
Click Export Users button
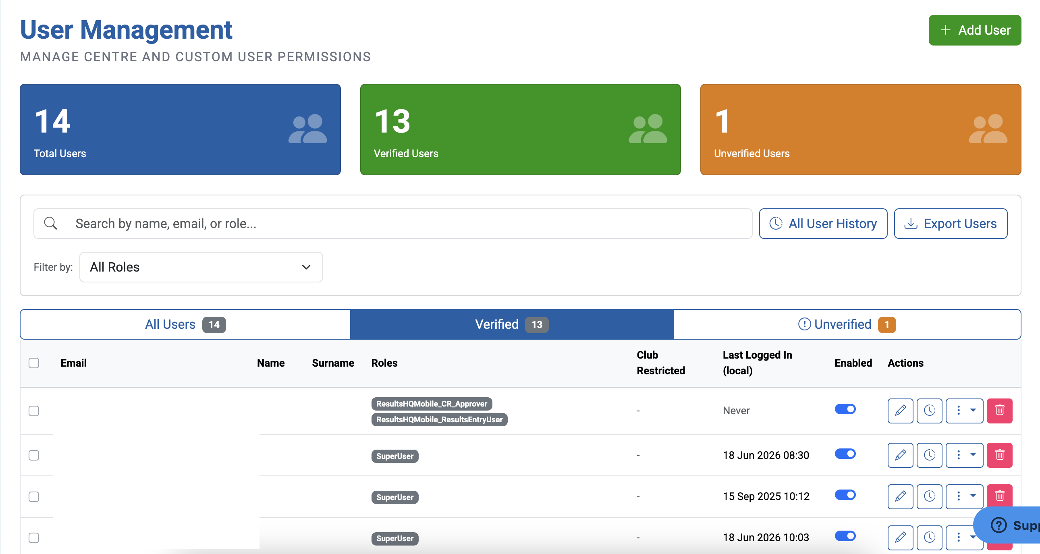[951, 224]
